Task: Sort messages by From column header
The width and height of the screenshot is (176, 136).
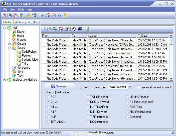Action: (x=56, y=36)
